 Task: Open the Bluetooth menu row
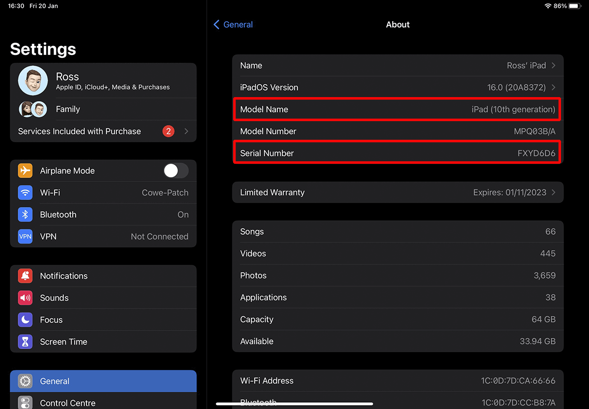103,215
